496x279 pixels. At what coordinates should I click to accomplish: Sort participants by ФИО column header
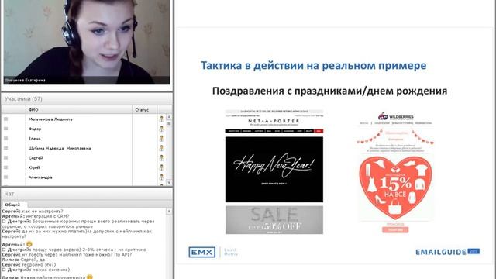coord(79,110)
